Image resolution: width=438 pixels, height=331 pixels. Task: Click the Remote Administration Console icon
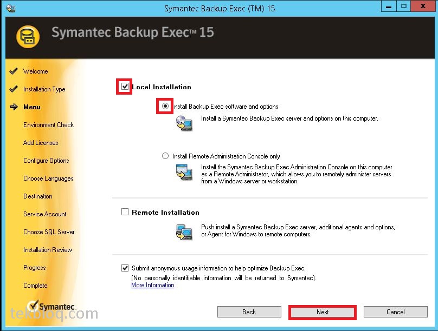[x=184, y=172]
